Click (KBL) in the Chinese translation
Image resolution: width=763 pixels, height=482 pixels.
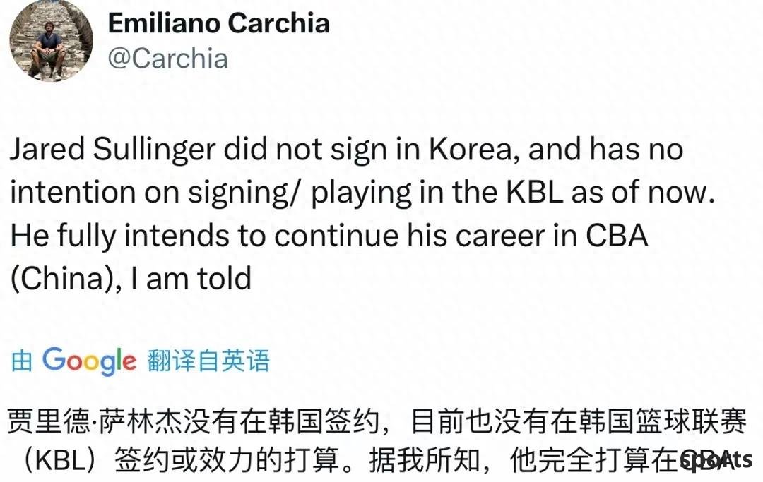click(x=61, y=460)
